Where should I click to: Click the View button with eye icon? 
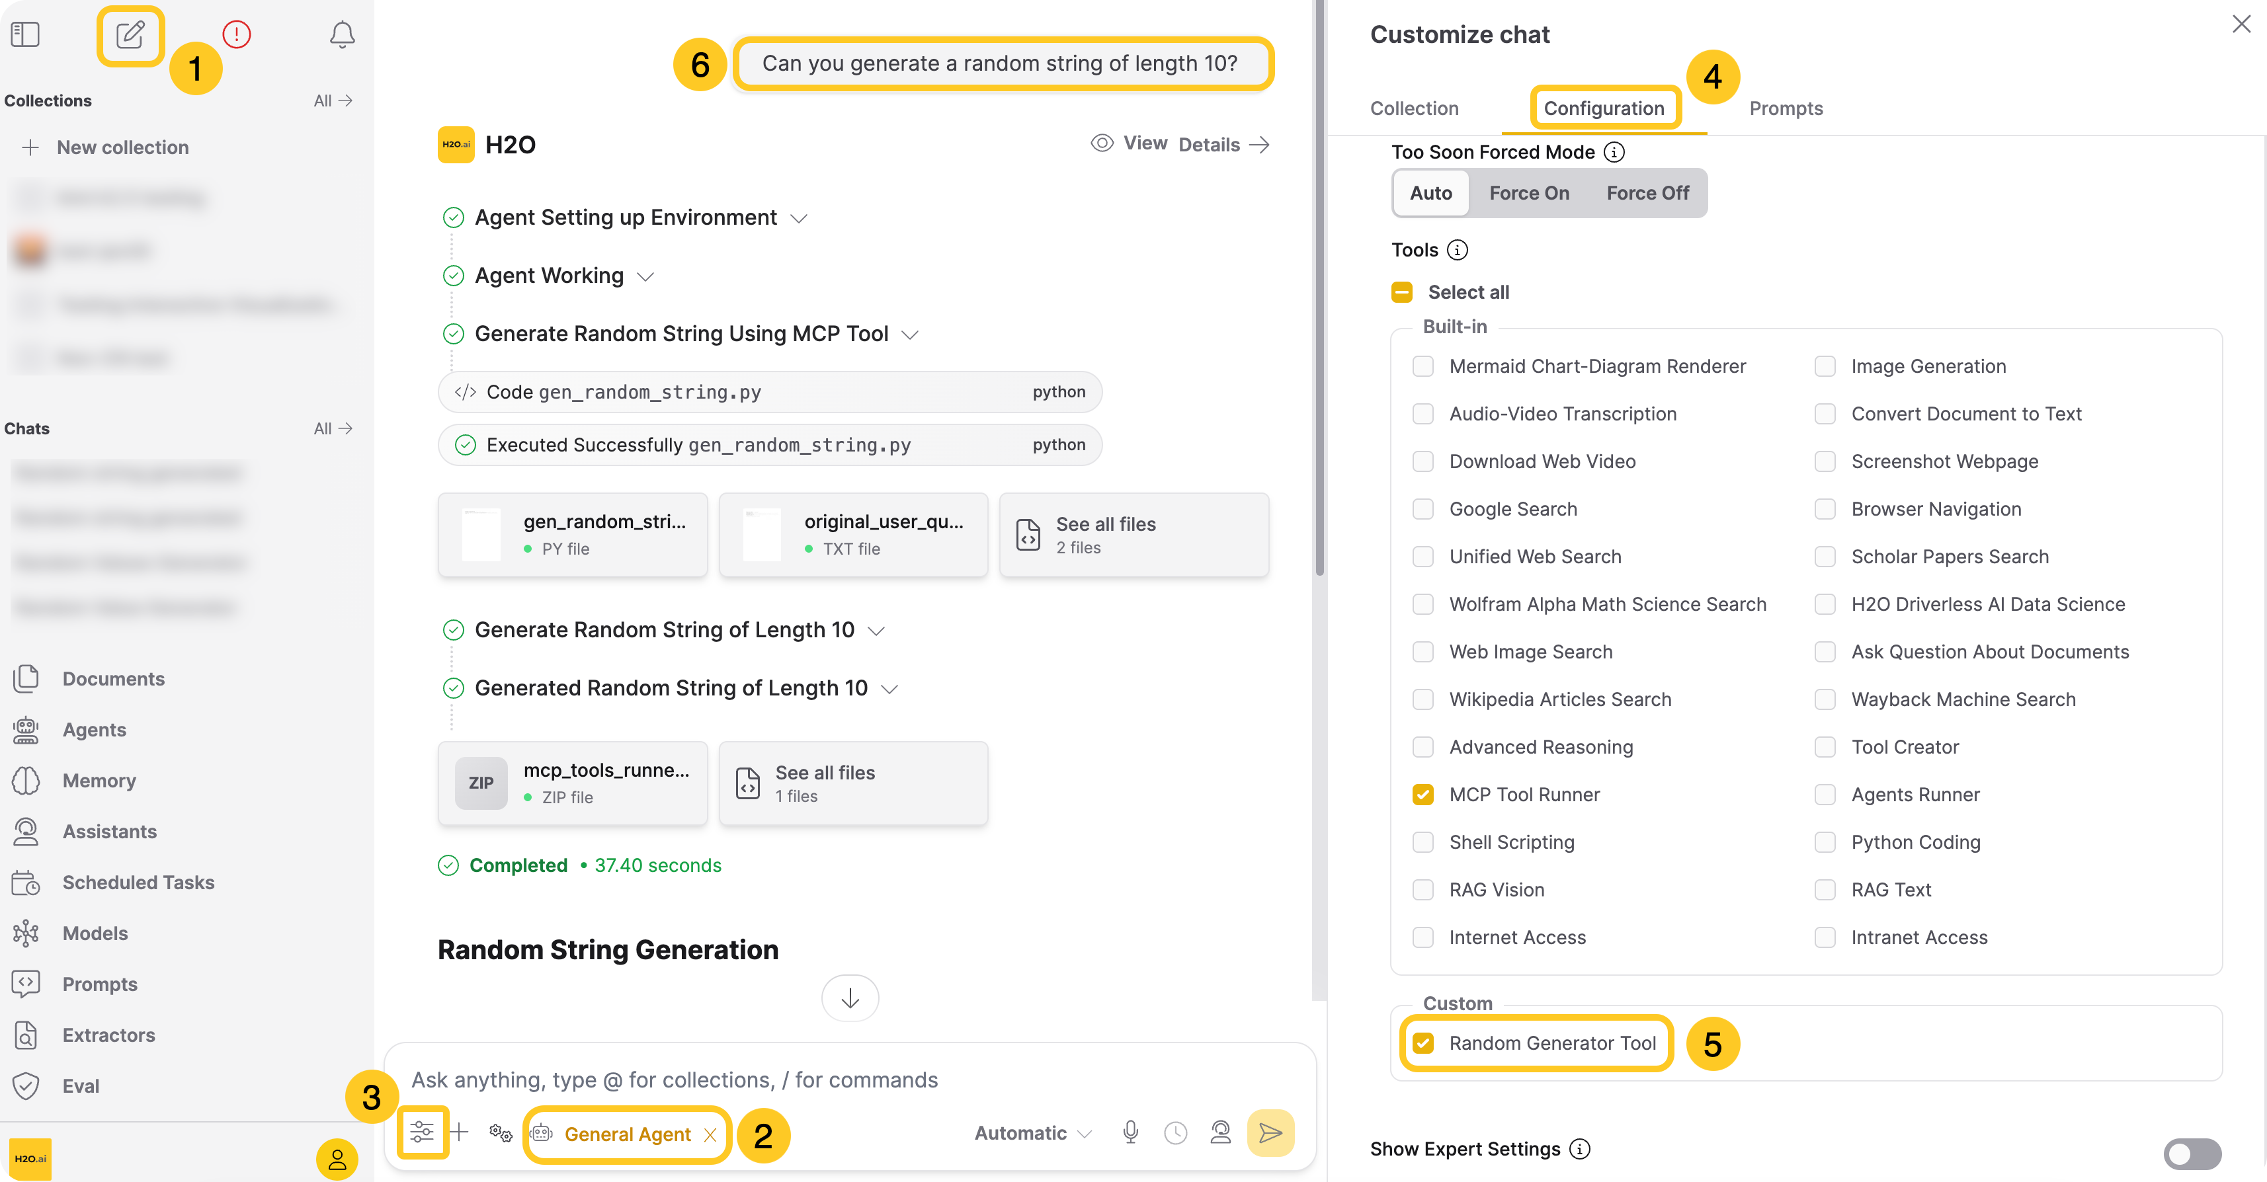tap(1129, 143)
